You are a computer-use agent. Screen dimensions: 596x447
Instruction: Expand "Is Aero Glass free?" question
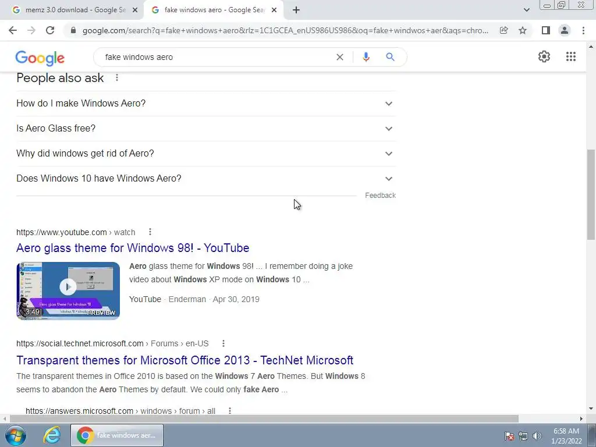click(205, 129)
